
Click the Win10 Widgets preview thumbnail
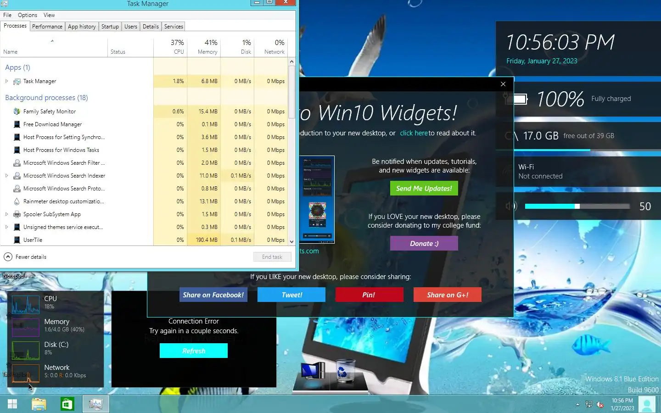pos(317,200)
